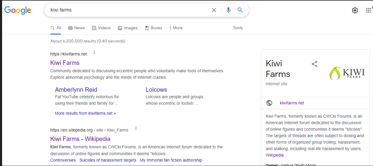Open the Amberlynn Reid sitelink
The width and height of the screenshot is (373, 166).
click(76, 90)
